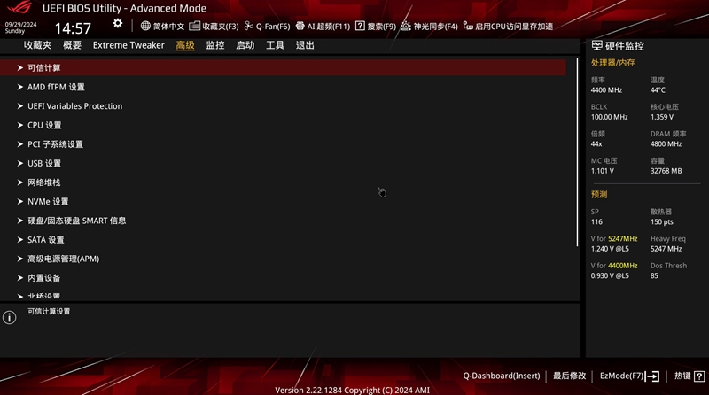Open Q-Fan control fan icon

249,26
